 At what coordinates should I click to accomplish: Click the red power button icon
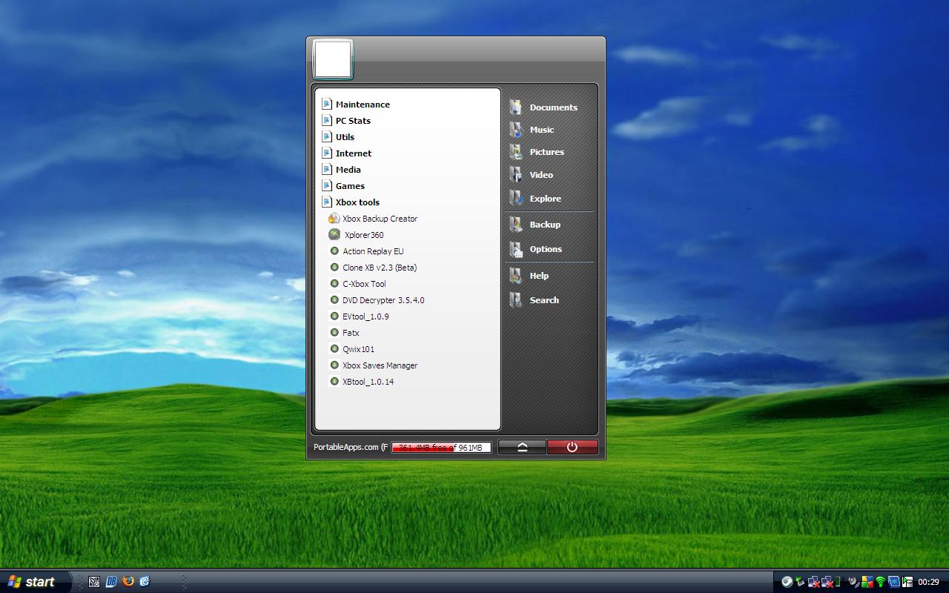[572, 447]
